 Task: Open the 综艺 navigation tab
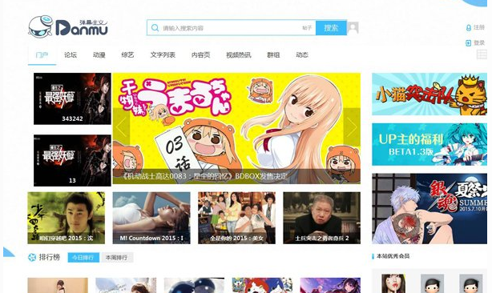[127, 55]
